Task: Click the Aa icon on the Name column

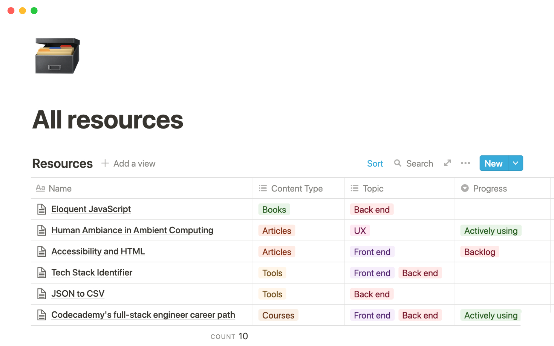Action: pos(40,188)
